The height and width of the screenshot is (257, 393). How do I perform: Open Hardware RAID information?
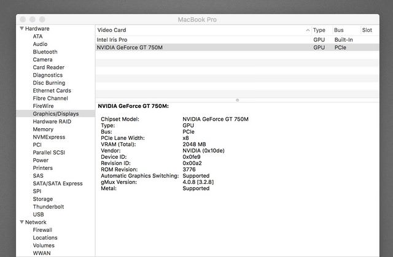pyautogui.click(x=52, y=121)
